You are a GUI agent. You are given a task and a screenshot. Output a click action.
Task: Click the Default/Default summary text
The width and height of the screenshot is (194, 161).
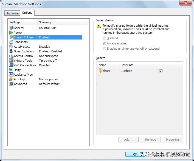click(49, 84)
